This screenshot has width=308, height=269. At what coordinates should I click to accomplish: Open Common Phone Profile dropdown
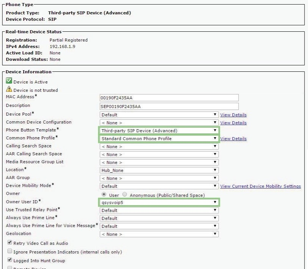(159, 139)
